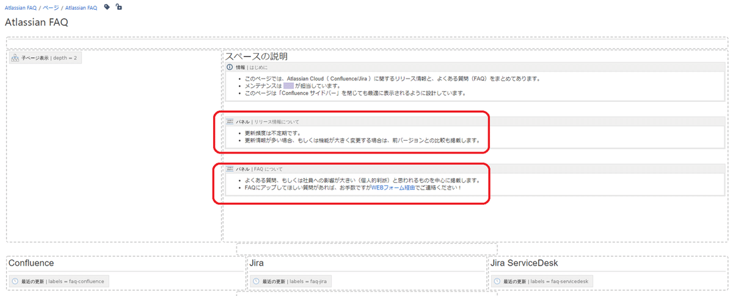The width and height of the screenshot is (733, 296).
Task: Click the info icon in 情報 panel header
Action: coord(230,67)
